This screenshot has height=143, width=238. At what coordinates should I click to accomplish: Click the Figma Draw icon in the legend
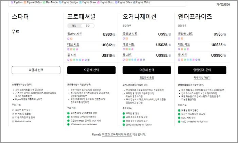[80, 2]
